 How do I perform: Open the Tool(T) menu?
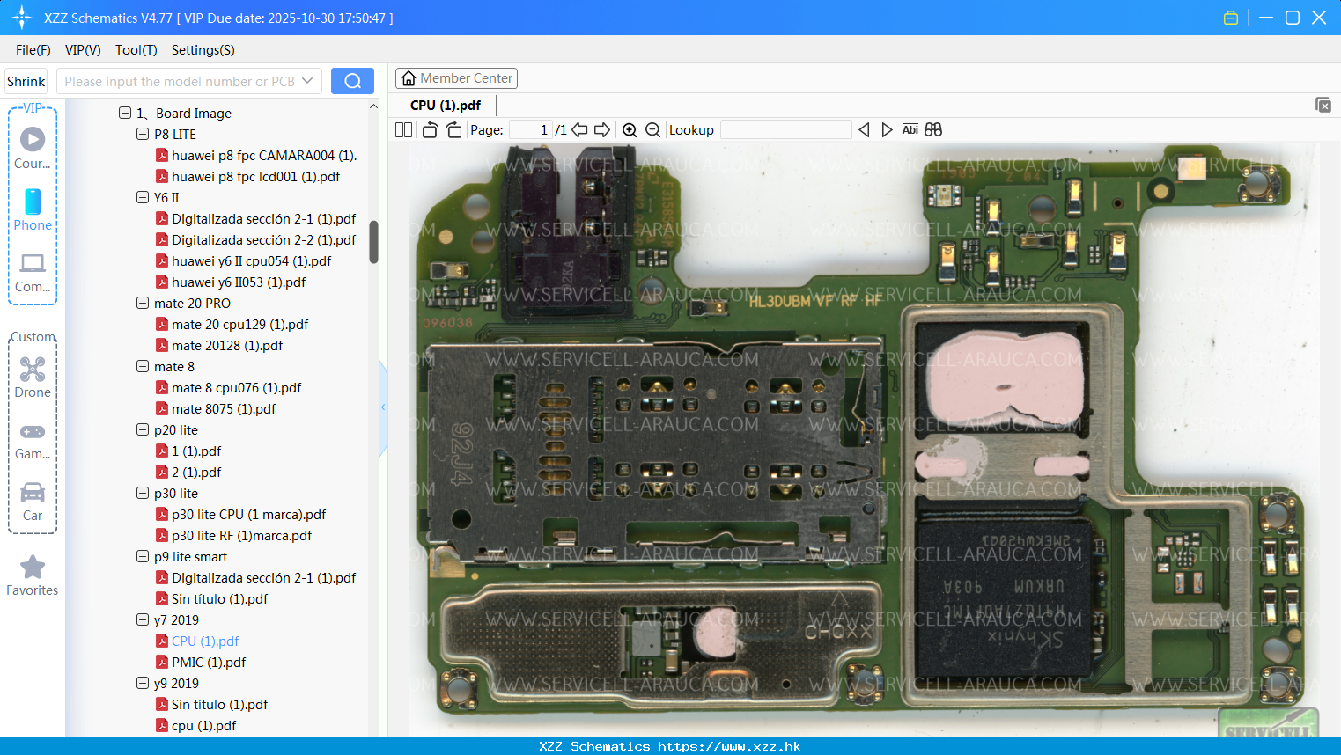coord(136,50)
